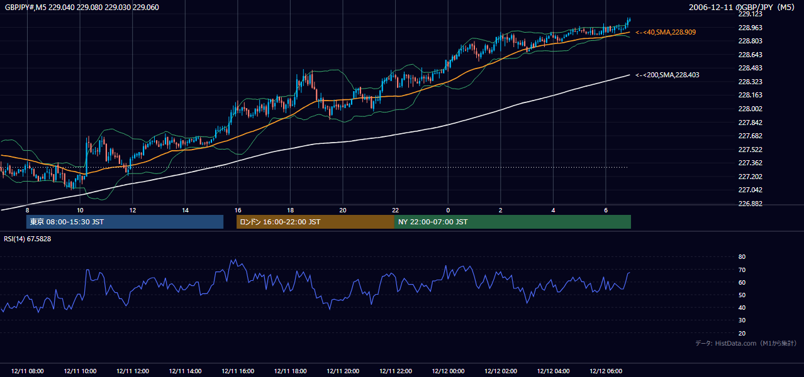Click the RSI(14) 67.5828 indicator label
The image size is (804, 377).
click(28, 239)
